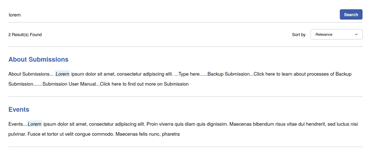
Task: Click "Type here" text in first result
Action: pyautogui.click(x=189, y=74)
